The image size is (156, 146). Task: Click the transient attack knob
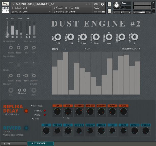11,48
